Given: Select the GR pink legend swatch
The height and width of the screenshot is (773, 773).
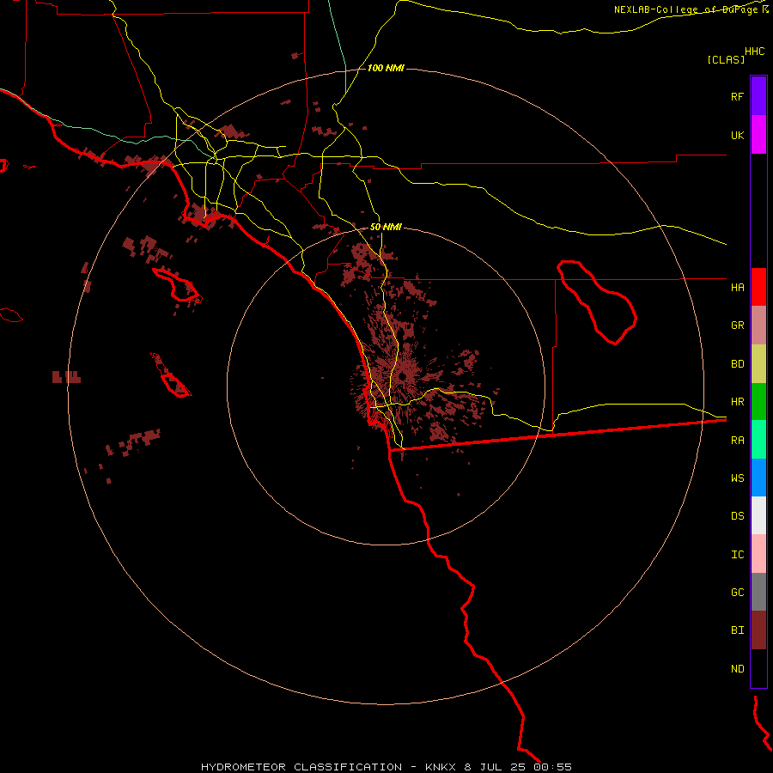Looking at the screenshot, I should click(758, 326).
